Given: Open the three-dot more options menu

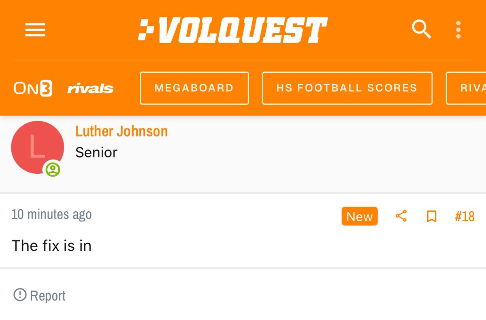Looking at the screenshot, I should [x=458, y=30].
